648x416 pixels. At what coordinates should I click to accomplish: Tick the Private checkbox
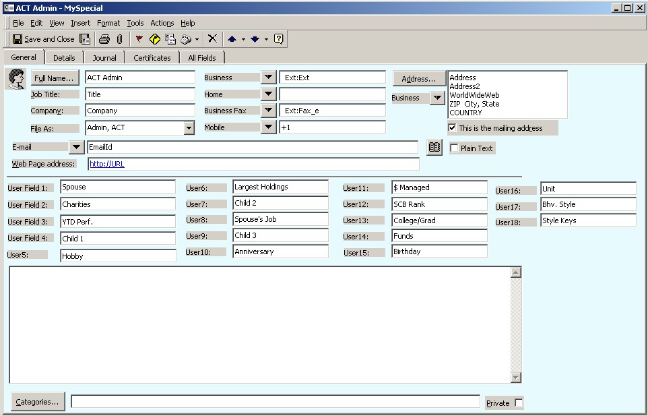pyautogui.click(x=519, y=403)
